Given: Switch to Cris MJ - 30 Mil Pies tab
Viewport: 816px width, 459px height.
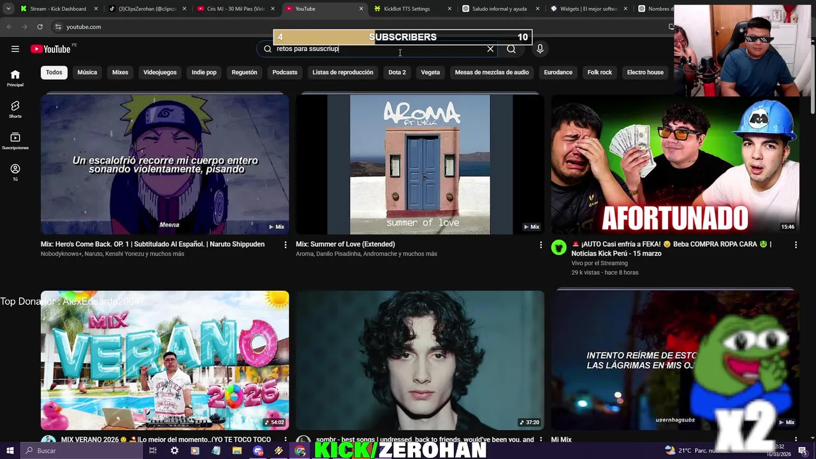Looking at the screenshot, I should click(235, 9).
